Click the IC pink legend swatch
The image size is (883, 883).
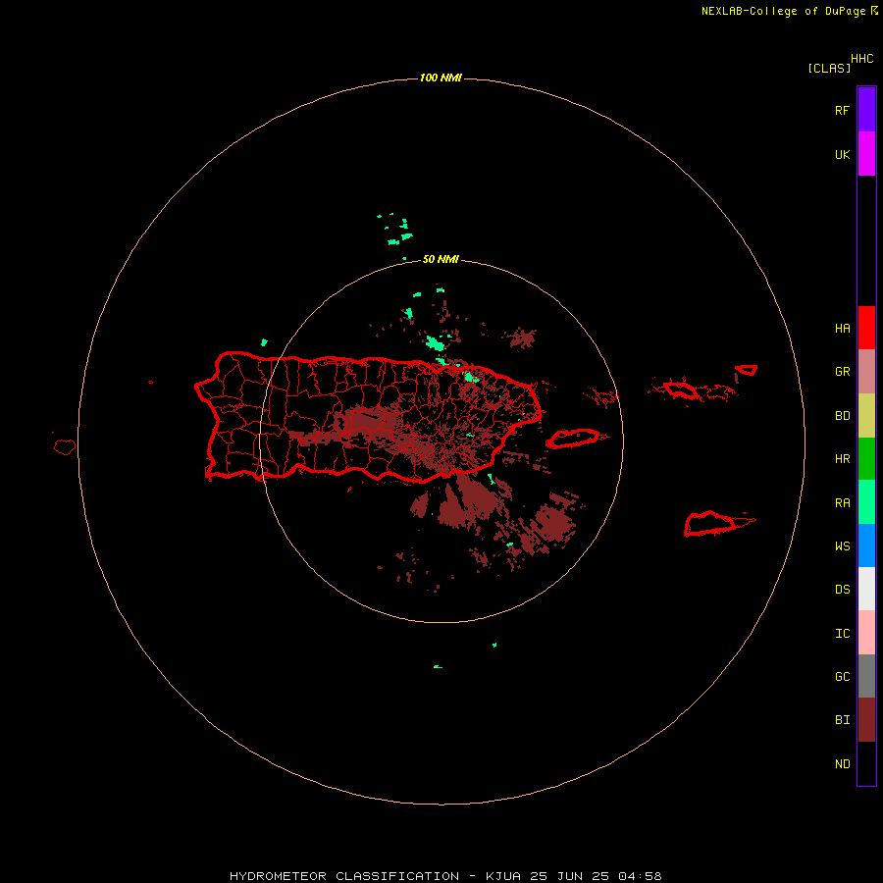[866, 633]
